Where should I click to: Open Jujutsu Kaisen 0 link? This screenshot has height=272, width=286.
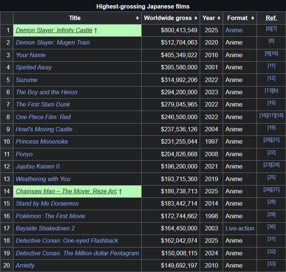pos(38,167)
